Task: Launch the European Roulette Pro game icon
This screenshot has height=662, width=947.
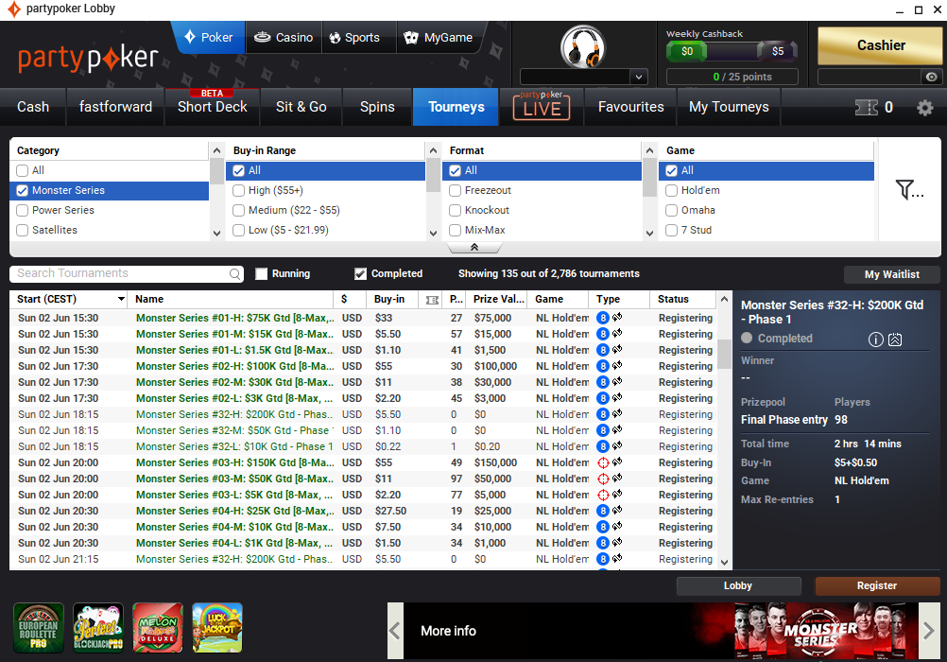Action: click(39, 628)
